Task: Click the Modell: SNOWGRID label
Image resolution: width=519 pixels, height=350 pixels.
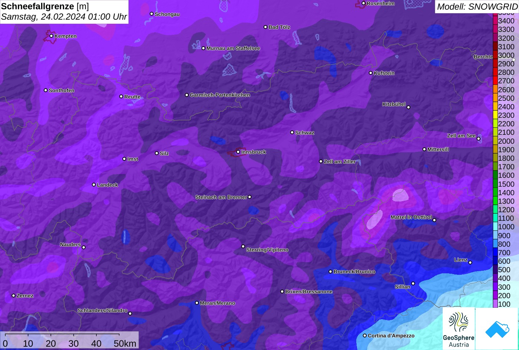Action: pos(477,6)
